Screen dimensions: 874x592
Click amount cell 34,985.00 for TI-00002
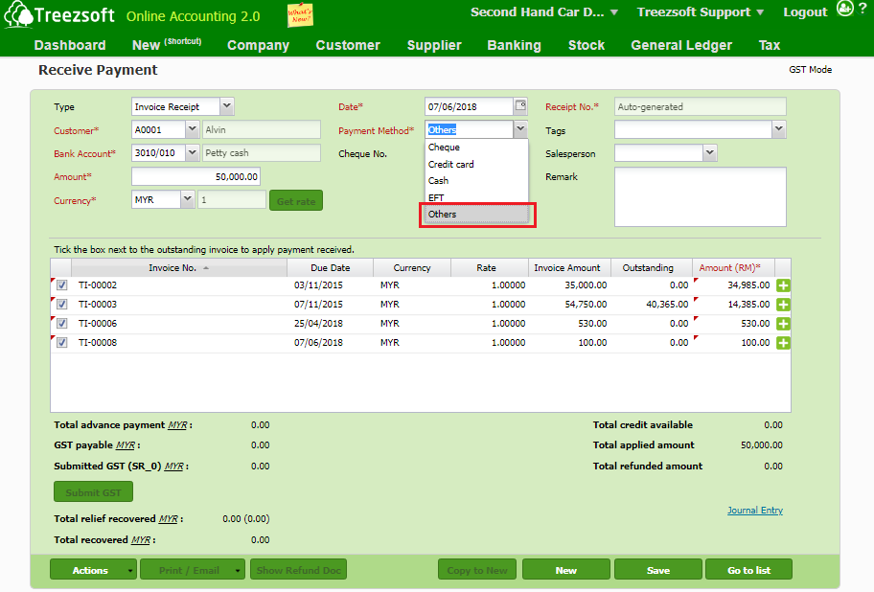point(733,285)
